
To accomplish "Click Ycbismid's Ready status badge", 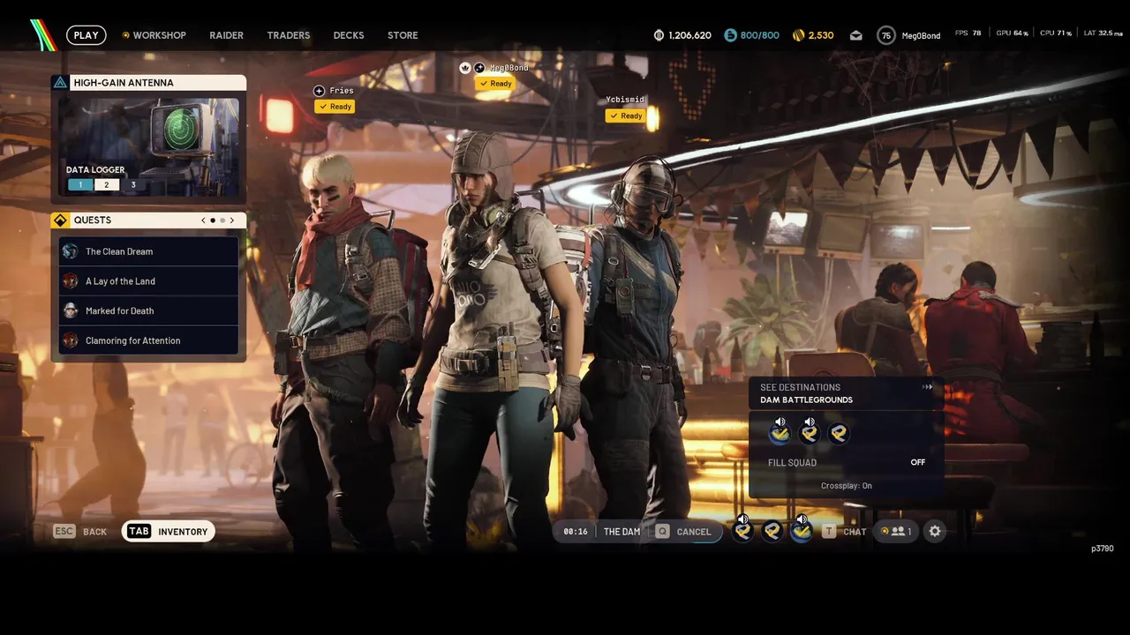I will [x=626, y=116].
